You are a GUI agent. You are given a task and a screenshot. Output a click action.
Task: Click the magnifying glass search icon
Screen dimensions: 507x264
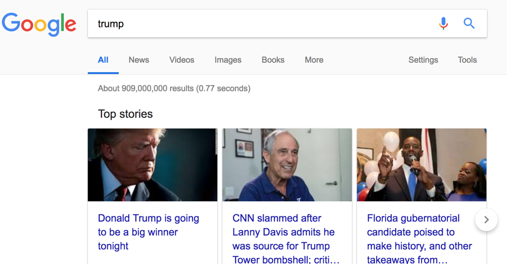[x=469, y=23]
